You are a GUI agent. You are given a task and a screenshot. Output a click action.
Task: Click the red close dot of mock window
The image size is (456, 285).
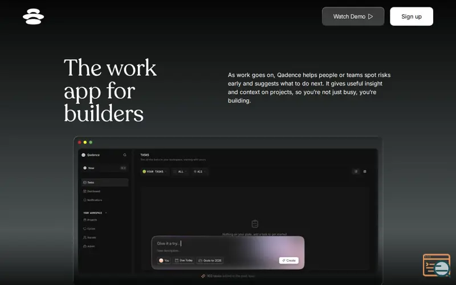pos(79,142)
